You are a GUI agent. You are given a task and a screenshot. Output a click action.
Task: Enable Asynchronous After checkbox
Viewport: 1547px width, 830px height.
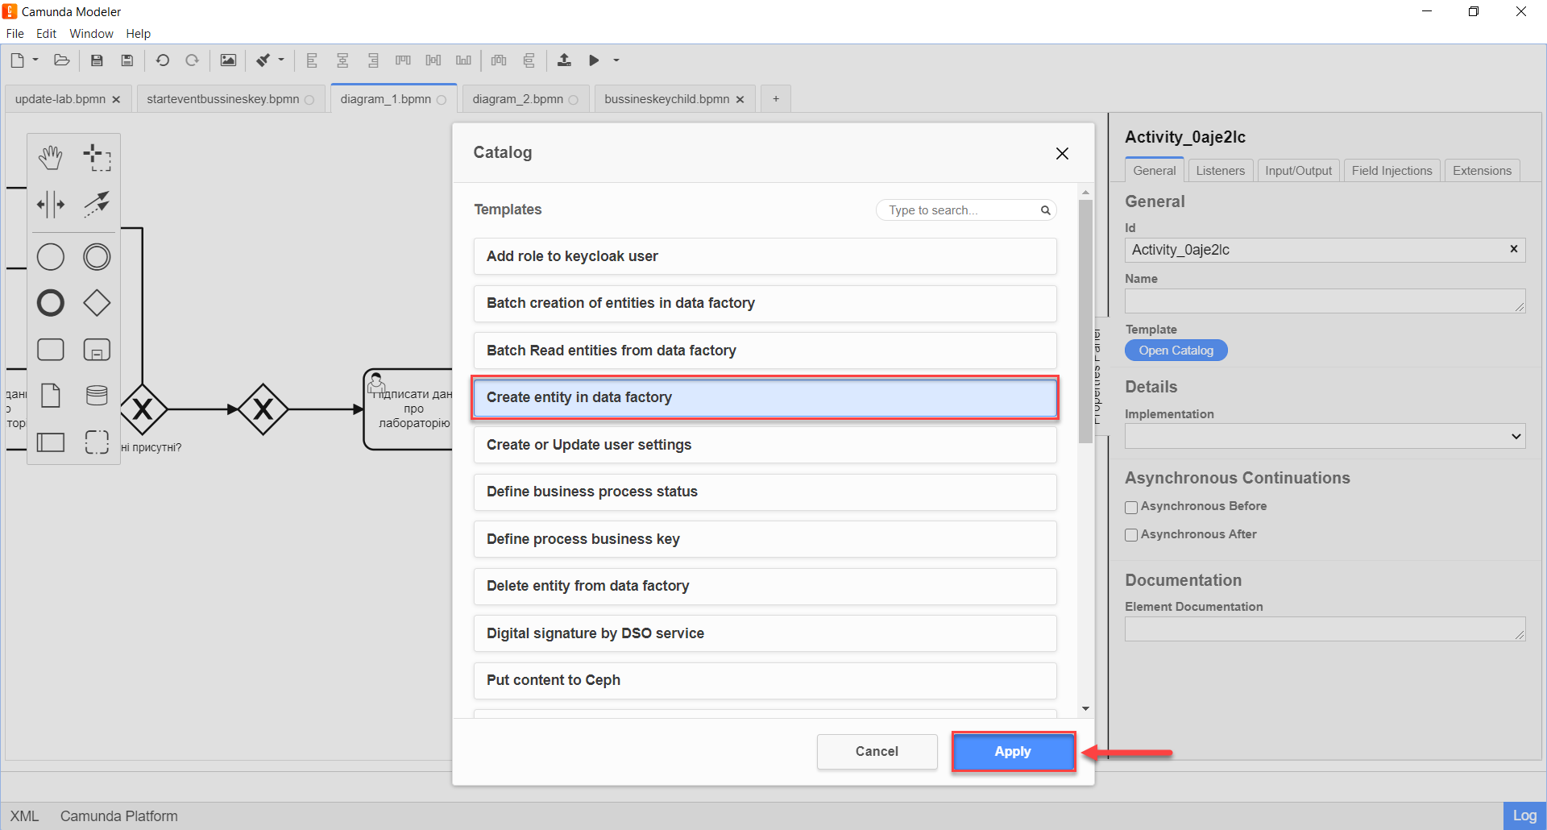(x=1131, y=535)
